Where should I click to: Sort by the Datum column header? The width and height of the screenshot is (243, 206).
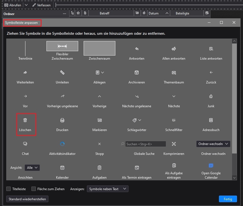pos(159,13)
